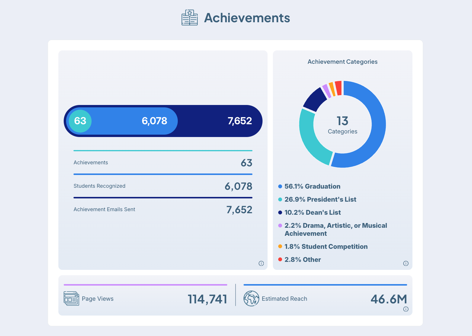Click the blue Graduation legend dot
Viewport: 472px width, 336px height.
pos(280,187)
